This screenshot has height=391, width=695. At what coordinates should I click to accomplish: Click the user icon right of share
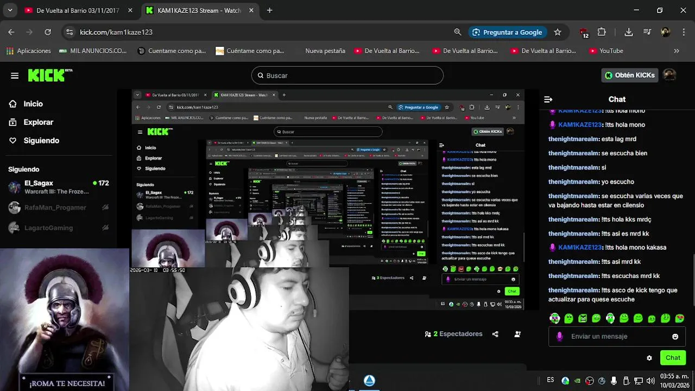coord(517,334)
